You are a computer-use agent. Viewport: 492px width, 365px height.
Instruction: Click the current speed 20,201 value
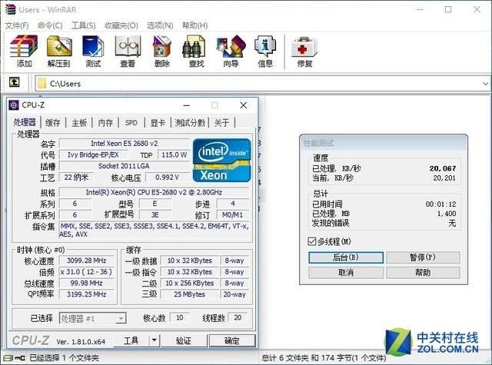444,178
